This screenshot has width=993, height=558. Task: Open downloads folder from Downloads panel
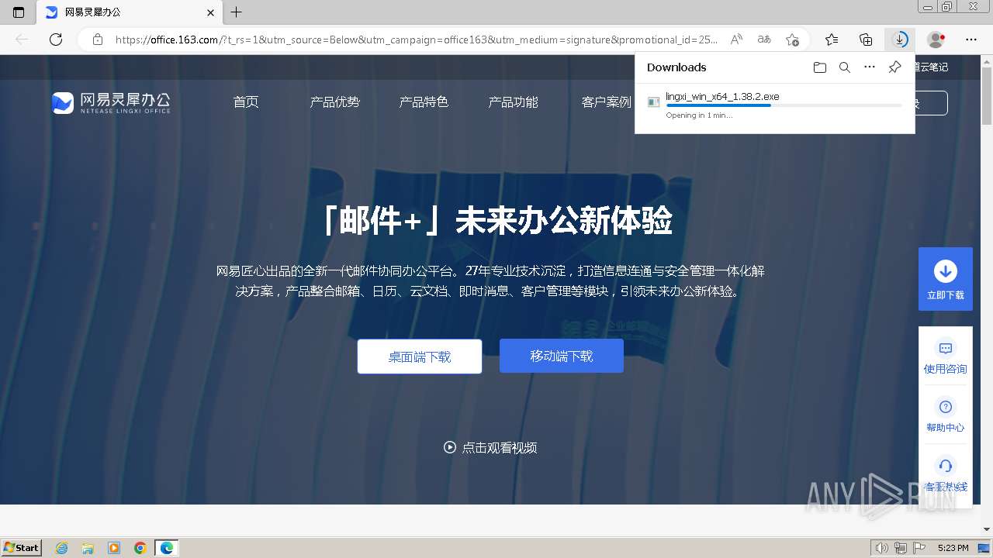pos(820,67)
